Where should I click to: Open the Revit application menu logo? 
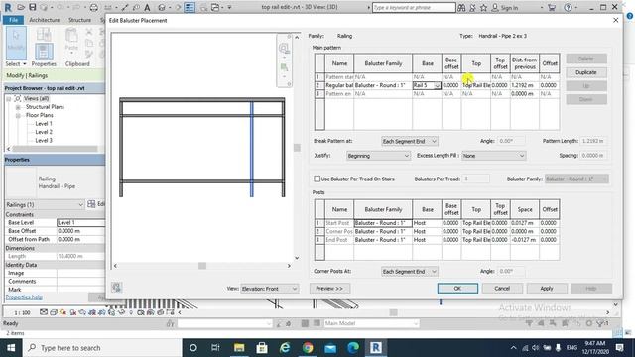tap(8, 7)
